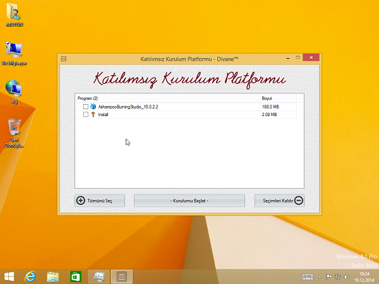Open the MUTUN folder on desktop
The image size is (379, 284).
[x=14, y=14]
